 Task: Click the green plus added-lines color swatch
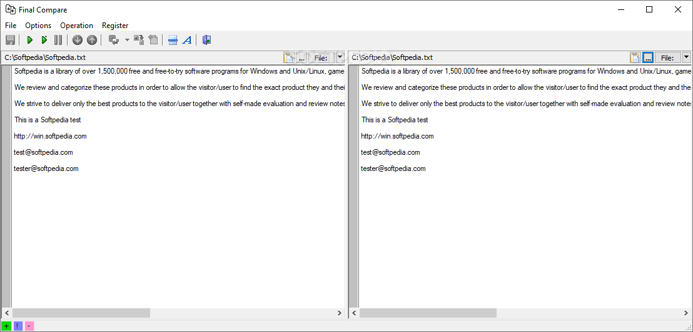pyautogui.click(x=6, y=326)
